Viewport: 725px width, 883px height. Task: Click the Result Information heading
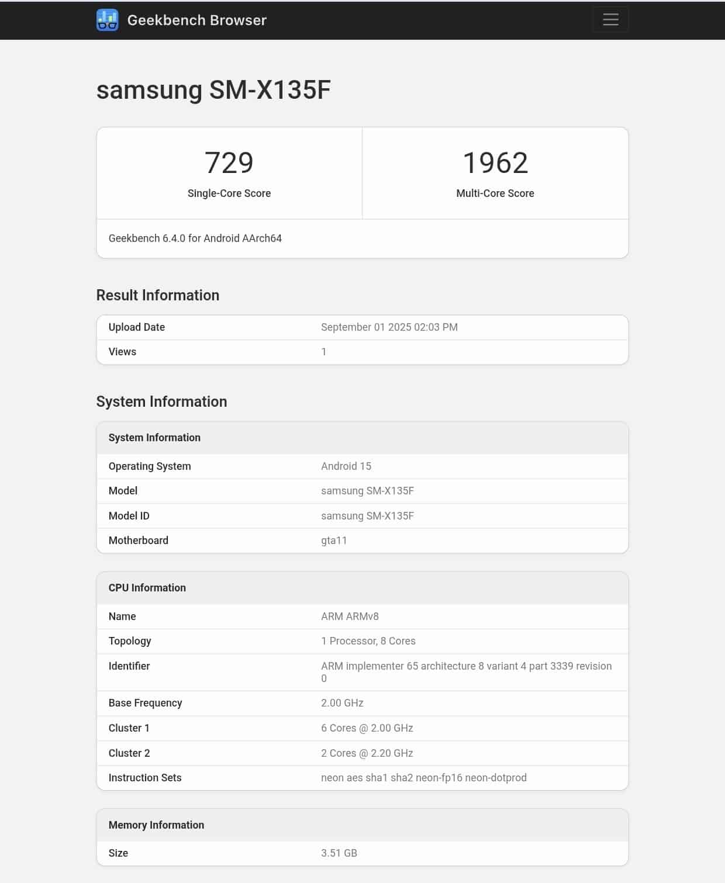(x=158, y=295)
